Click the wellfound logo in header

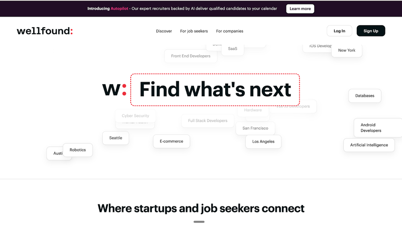[x=44, y=31]
